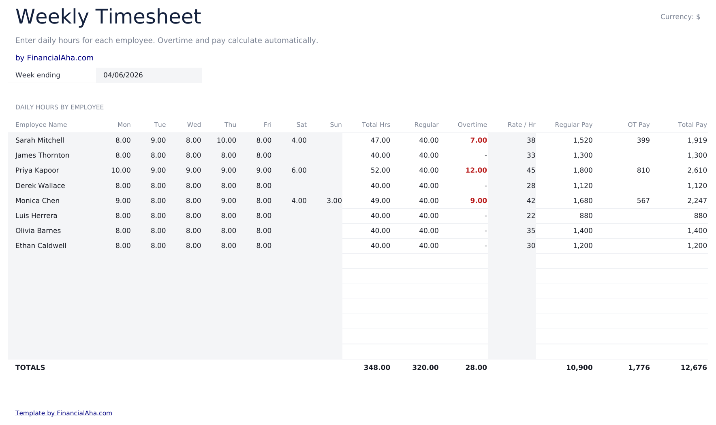The image size is (716, 425).
Task: Open 'Template by FinancialAha.com' footer link
Action: tap(64, 413)
